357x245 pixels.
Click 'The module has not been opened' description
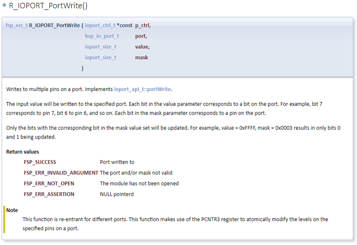pyautogui.click(x=139, y=184)
